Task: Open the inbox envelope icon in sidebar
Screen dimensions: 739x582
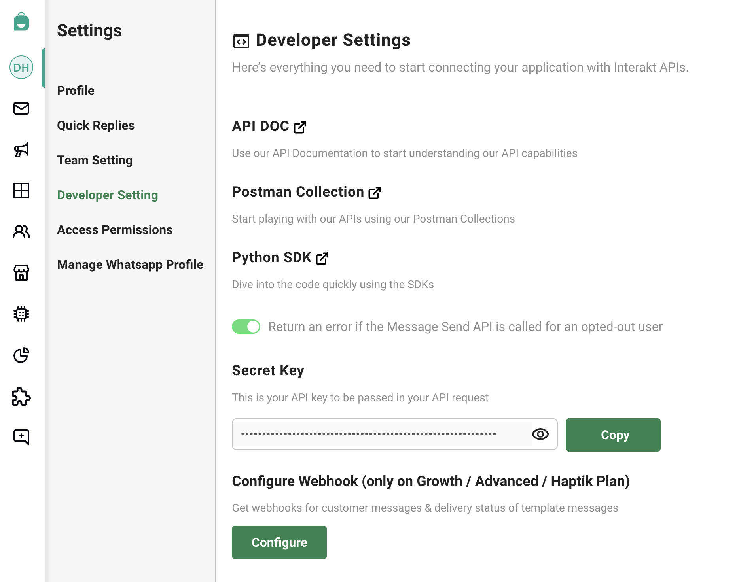Action: point(21,108)
